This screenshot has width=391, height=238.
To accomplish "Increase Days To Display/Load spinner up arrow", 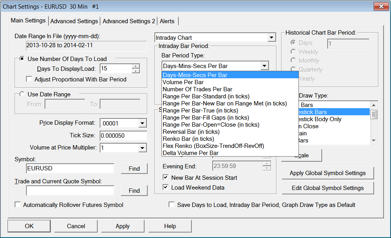I will (x=136, y=66).
